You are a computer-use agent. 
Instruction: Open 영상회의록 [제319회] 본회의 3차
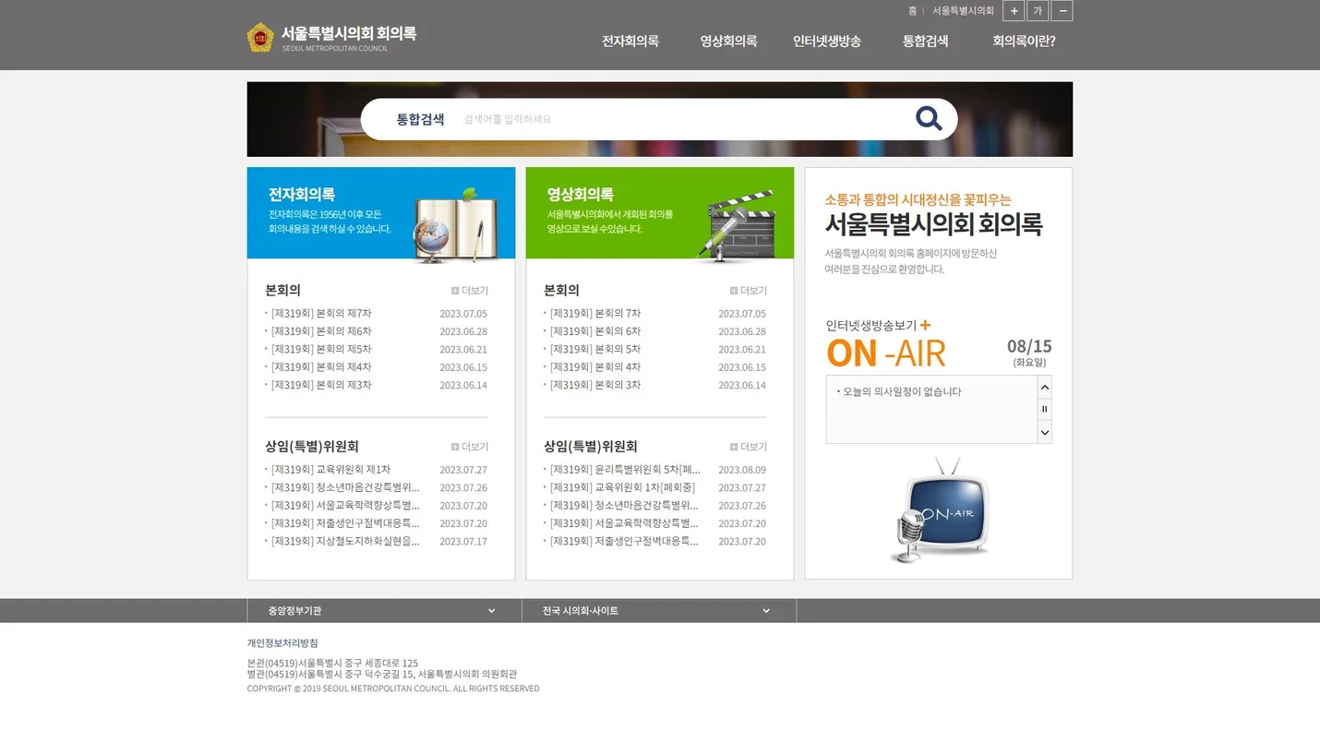pos(595,385)
